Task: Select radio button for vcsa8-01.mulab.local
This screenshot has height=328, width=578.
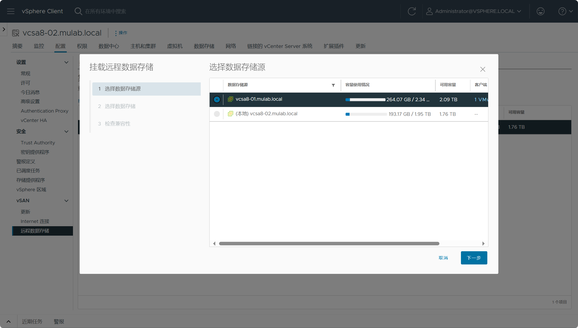Action: (x=217, y=99)
